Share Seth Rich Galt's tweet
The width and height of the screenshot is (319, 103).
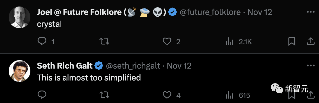click(311, 95)
